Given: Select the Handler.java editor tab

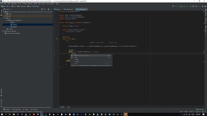Looking at the screenshot, I should pyautogui.click(x=81, y=9).
